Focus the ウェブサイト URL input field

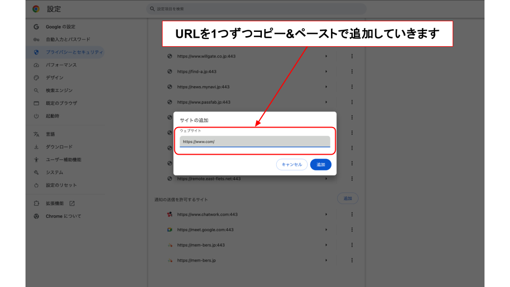tap(254, 142)
